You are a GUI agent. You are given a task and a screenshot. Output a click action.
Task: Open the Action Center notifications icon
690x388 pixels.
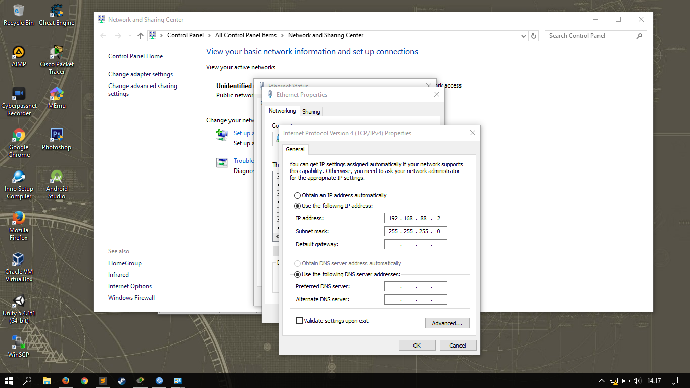pos(674,380)
